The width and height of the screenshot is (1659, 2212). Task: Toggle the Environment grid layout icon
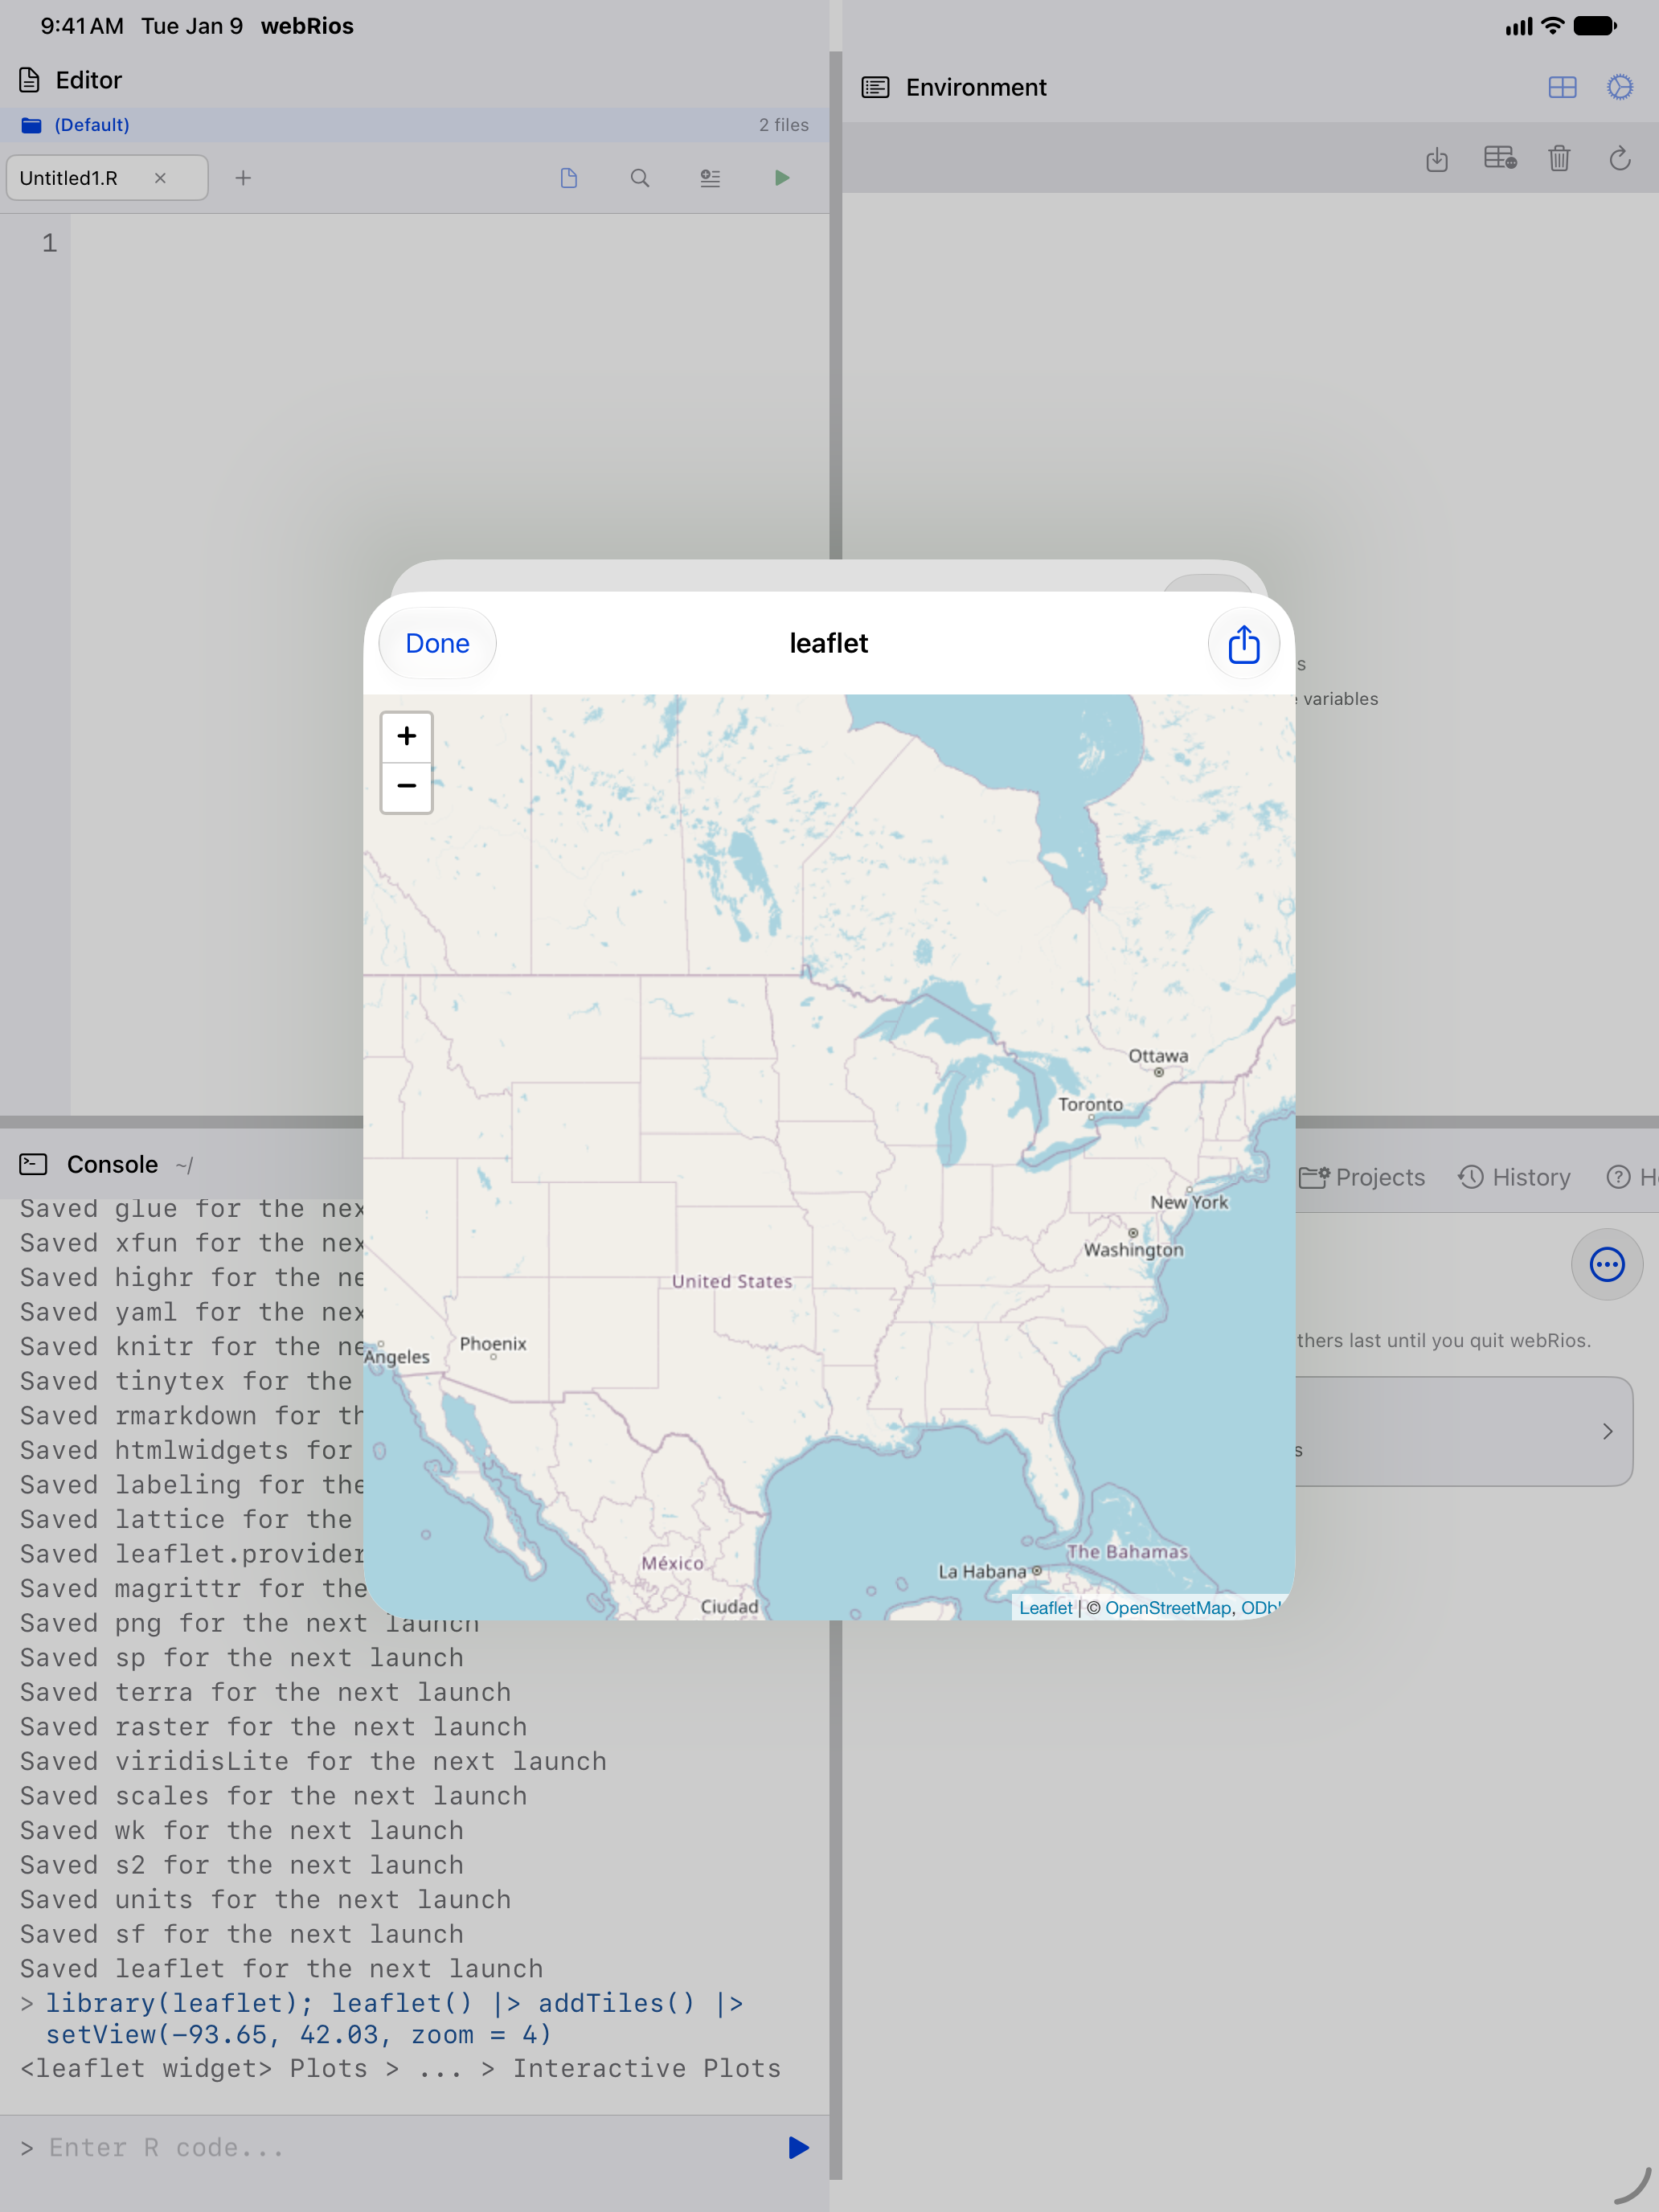[1562, 87]
